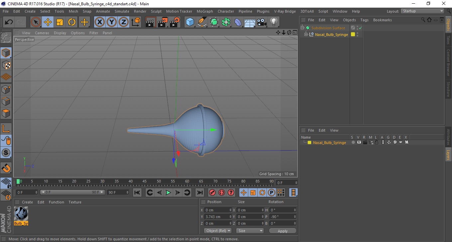
Task: Click the Array modeling objects icon
Action: click(226, 22)
